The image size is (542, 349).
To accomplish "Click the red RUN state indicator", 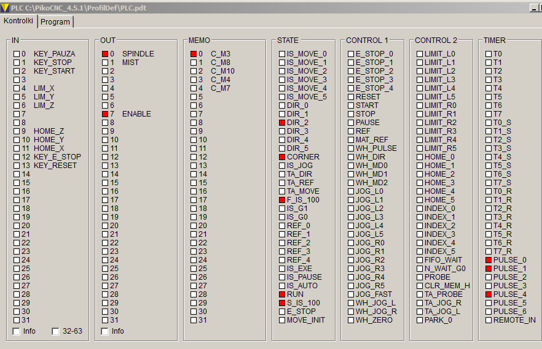I will click(x=282, y=294).
